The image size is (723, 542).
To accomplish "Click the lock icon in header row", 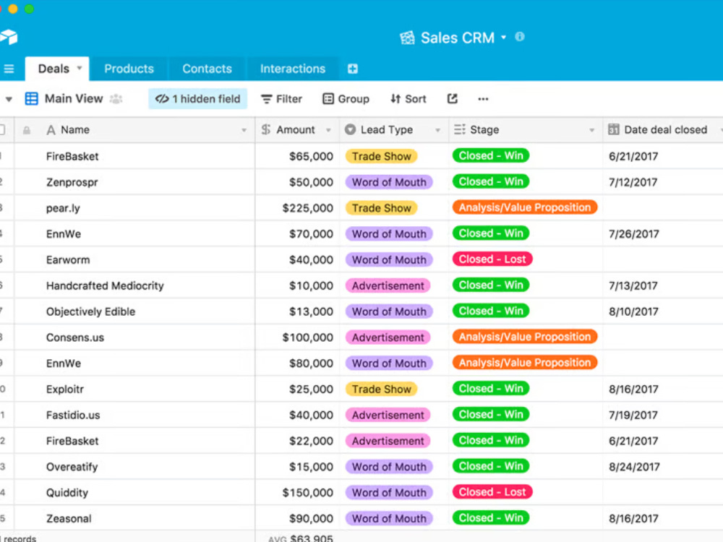I will pyautogui.click(x=27, y=130).
